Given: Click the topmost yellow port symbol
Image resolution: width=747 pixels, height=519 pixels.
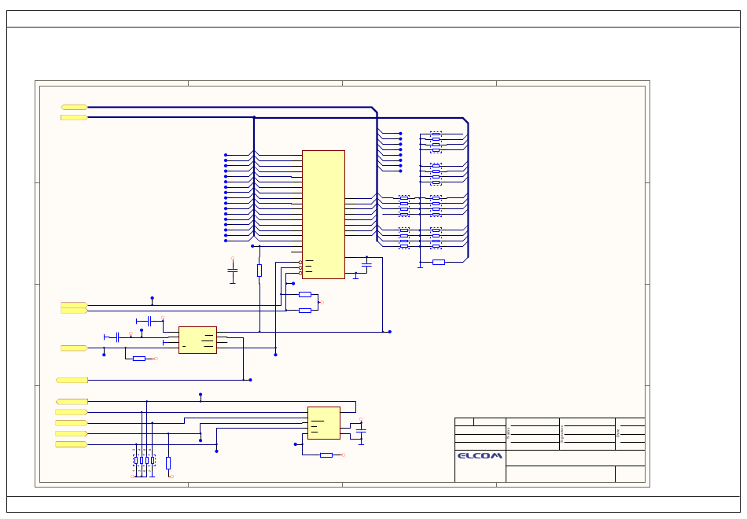Looking at the screenshot, I should click(x=74, y=107).
